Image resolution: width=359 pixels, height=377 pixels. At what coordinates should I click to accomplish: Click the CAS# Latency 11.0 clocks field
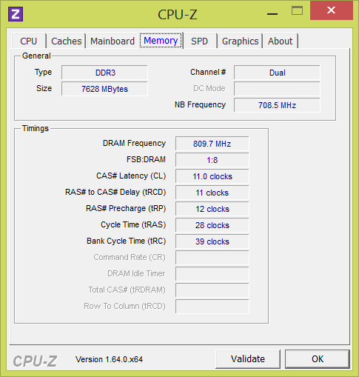pos(212,176)
